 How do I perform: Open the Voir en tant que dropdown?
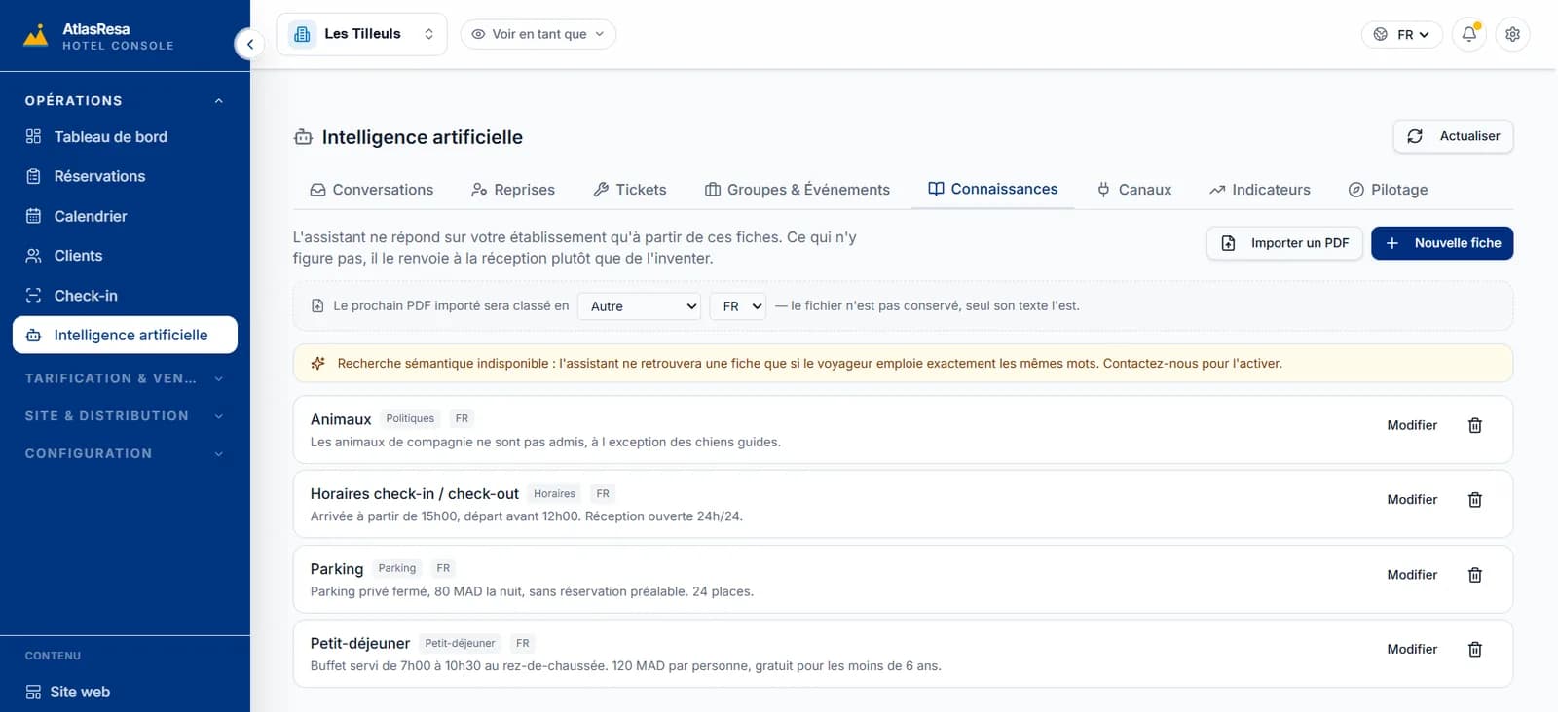coord(538,34)
